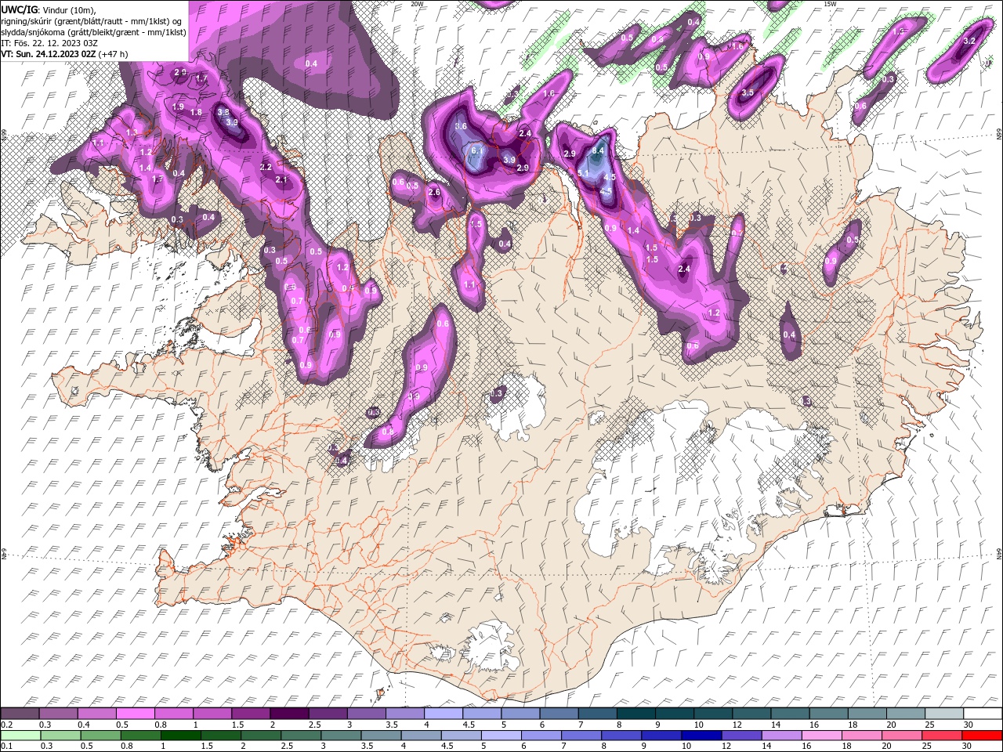Click the 3.6 precipitation value on the map
Viewport: 1003px width, 752px height.
461,126
